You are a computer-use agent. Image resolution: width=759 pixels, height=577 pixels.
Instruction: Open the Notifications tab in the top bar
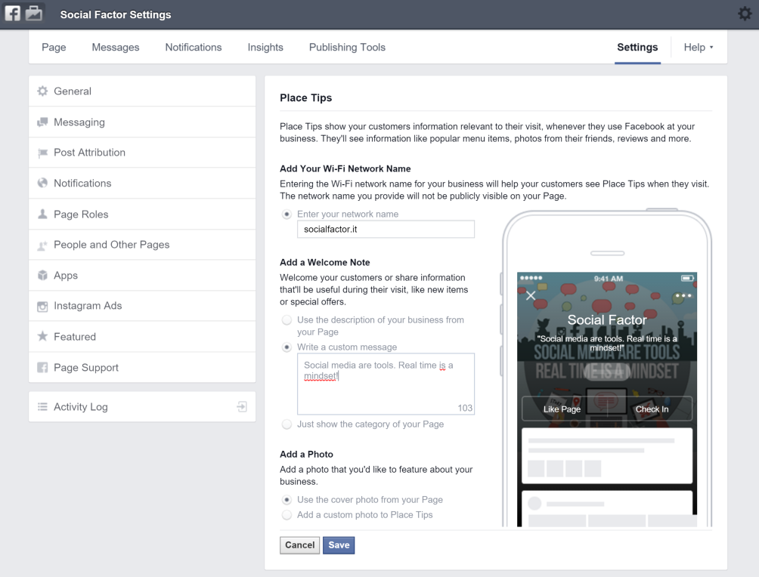194,48
